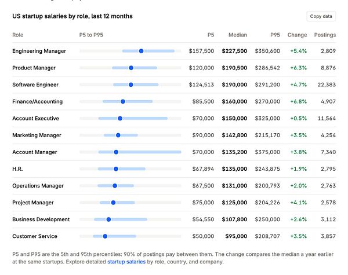Click the +6.8% change value

(x=299, y=101)
